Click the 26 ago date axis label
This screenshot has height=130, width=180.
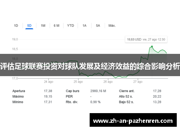click(x=108, y=82)
